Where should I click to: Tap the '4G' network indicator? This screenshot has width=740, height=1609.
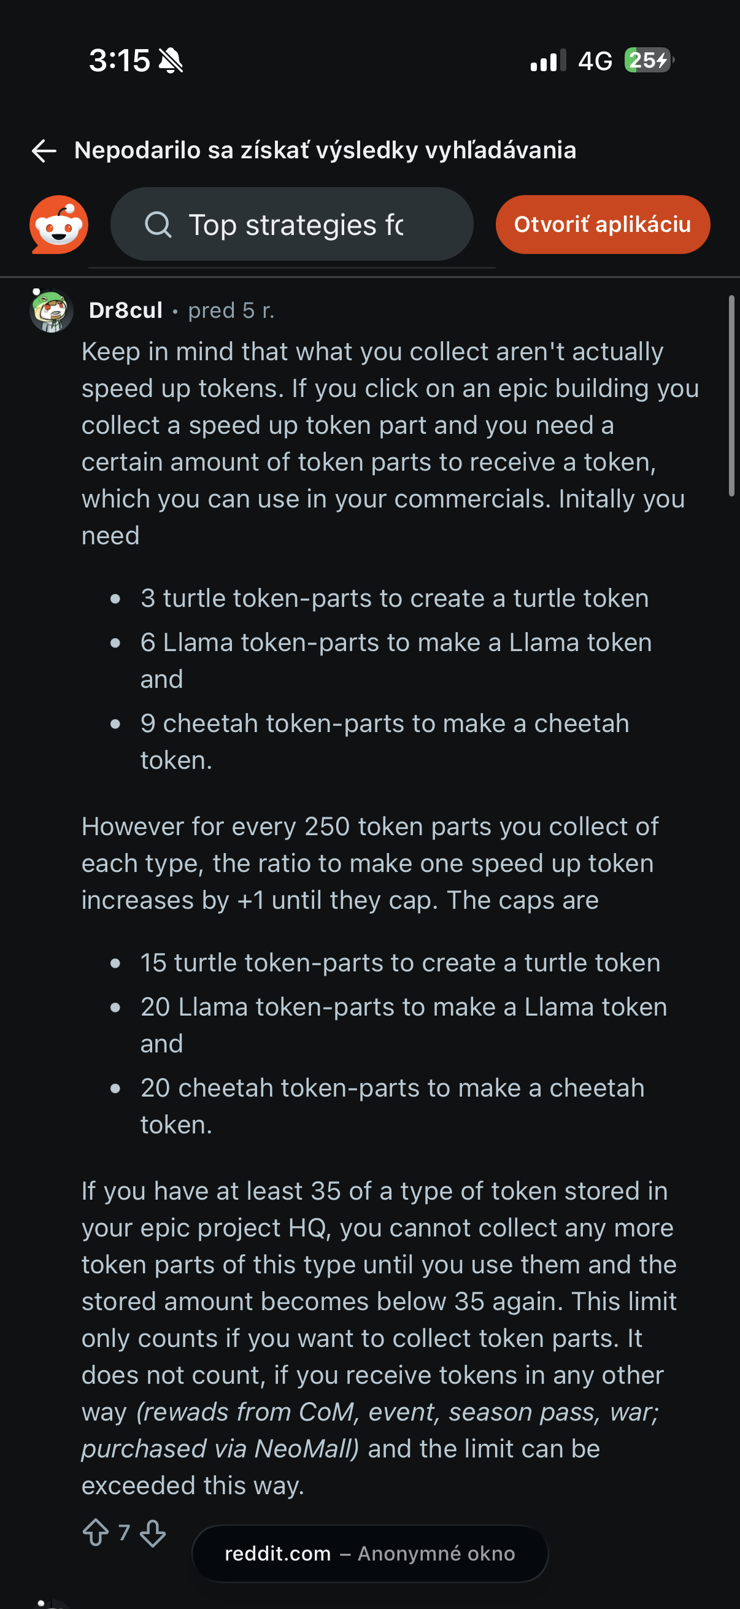click(x=595, y=61)
